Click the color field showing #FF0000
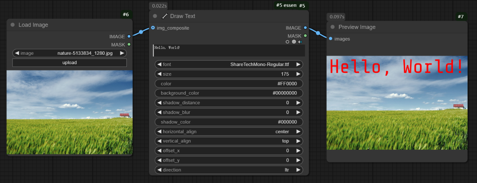The width and height of the screenshot is (477, 183). (229, 84)
